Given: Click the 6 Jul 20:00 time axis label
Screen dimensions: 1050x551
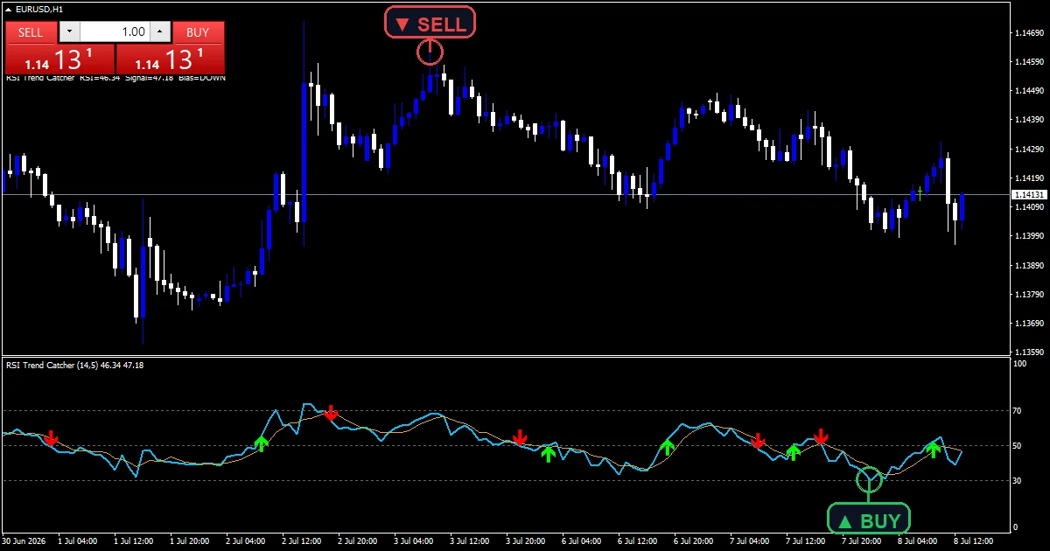Looking at the screenshot, I should tap(692, 542).
